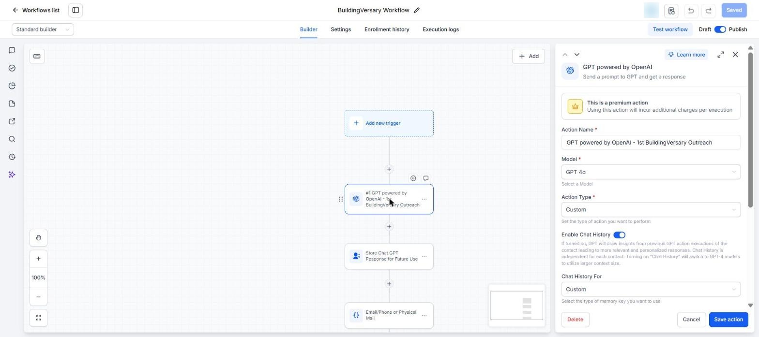Click the redo arrow icon
Screen dimensions: 759x337
[709, 10]
